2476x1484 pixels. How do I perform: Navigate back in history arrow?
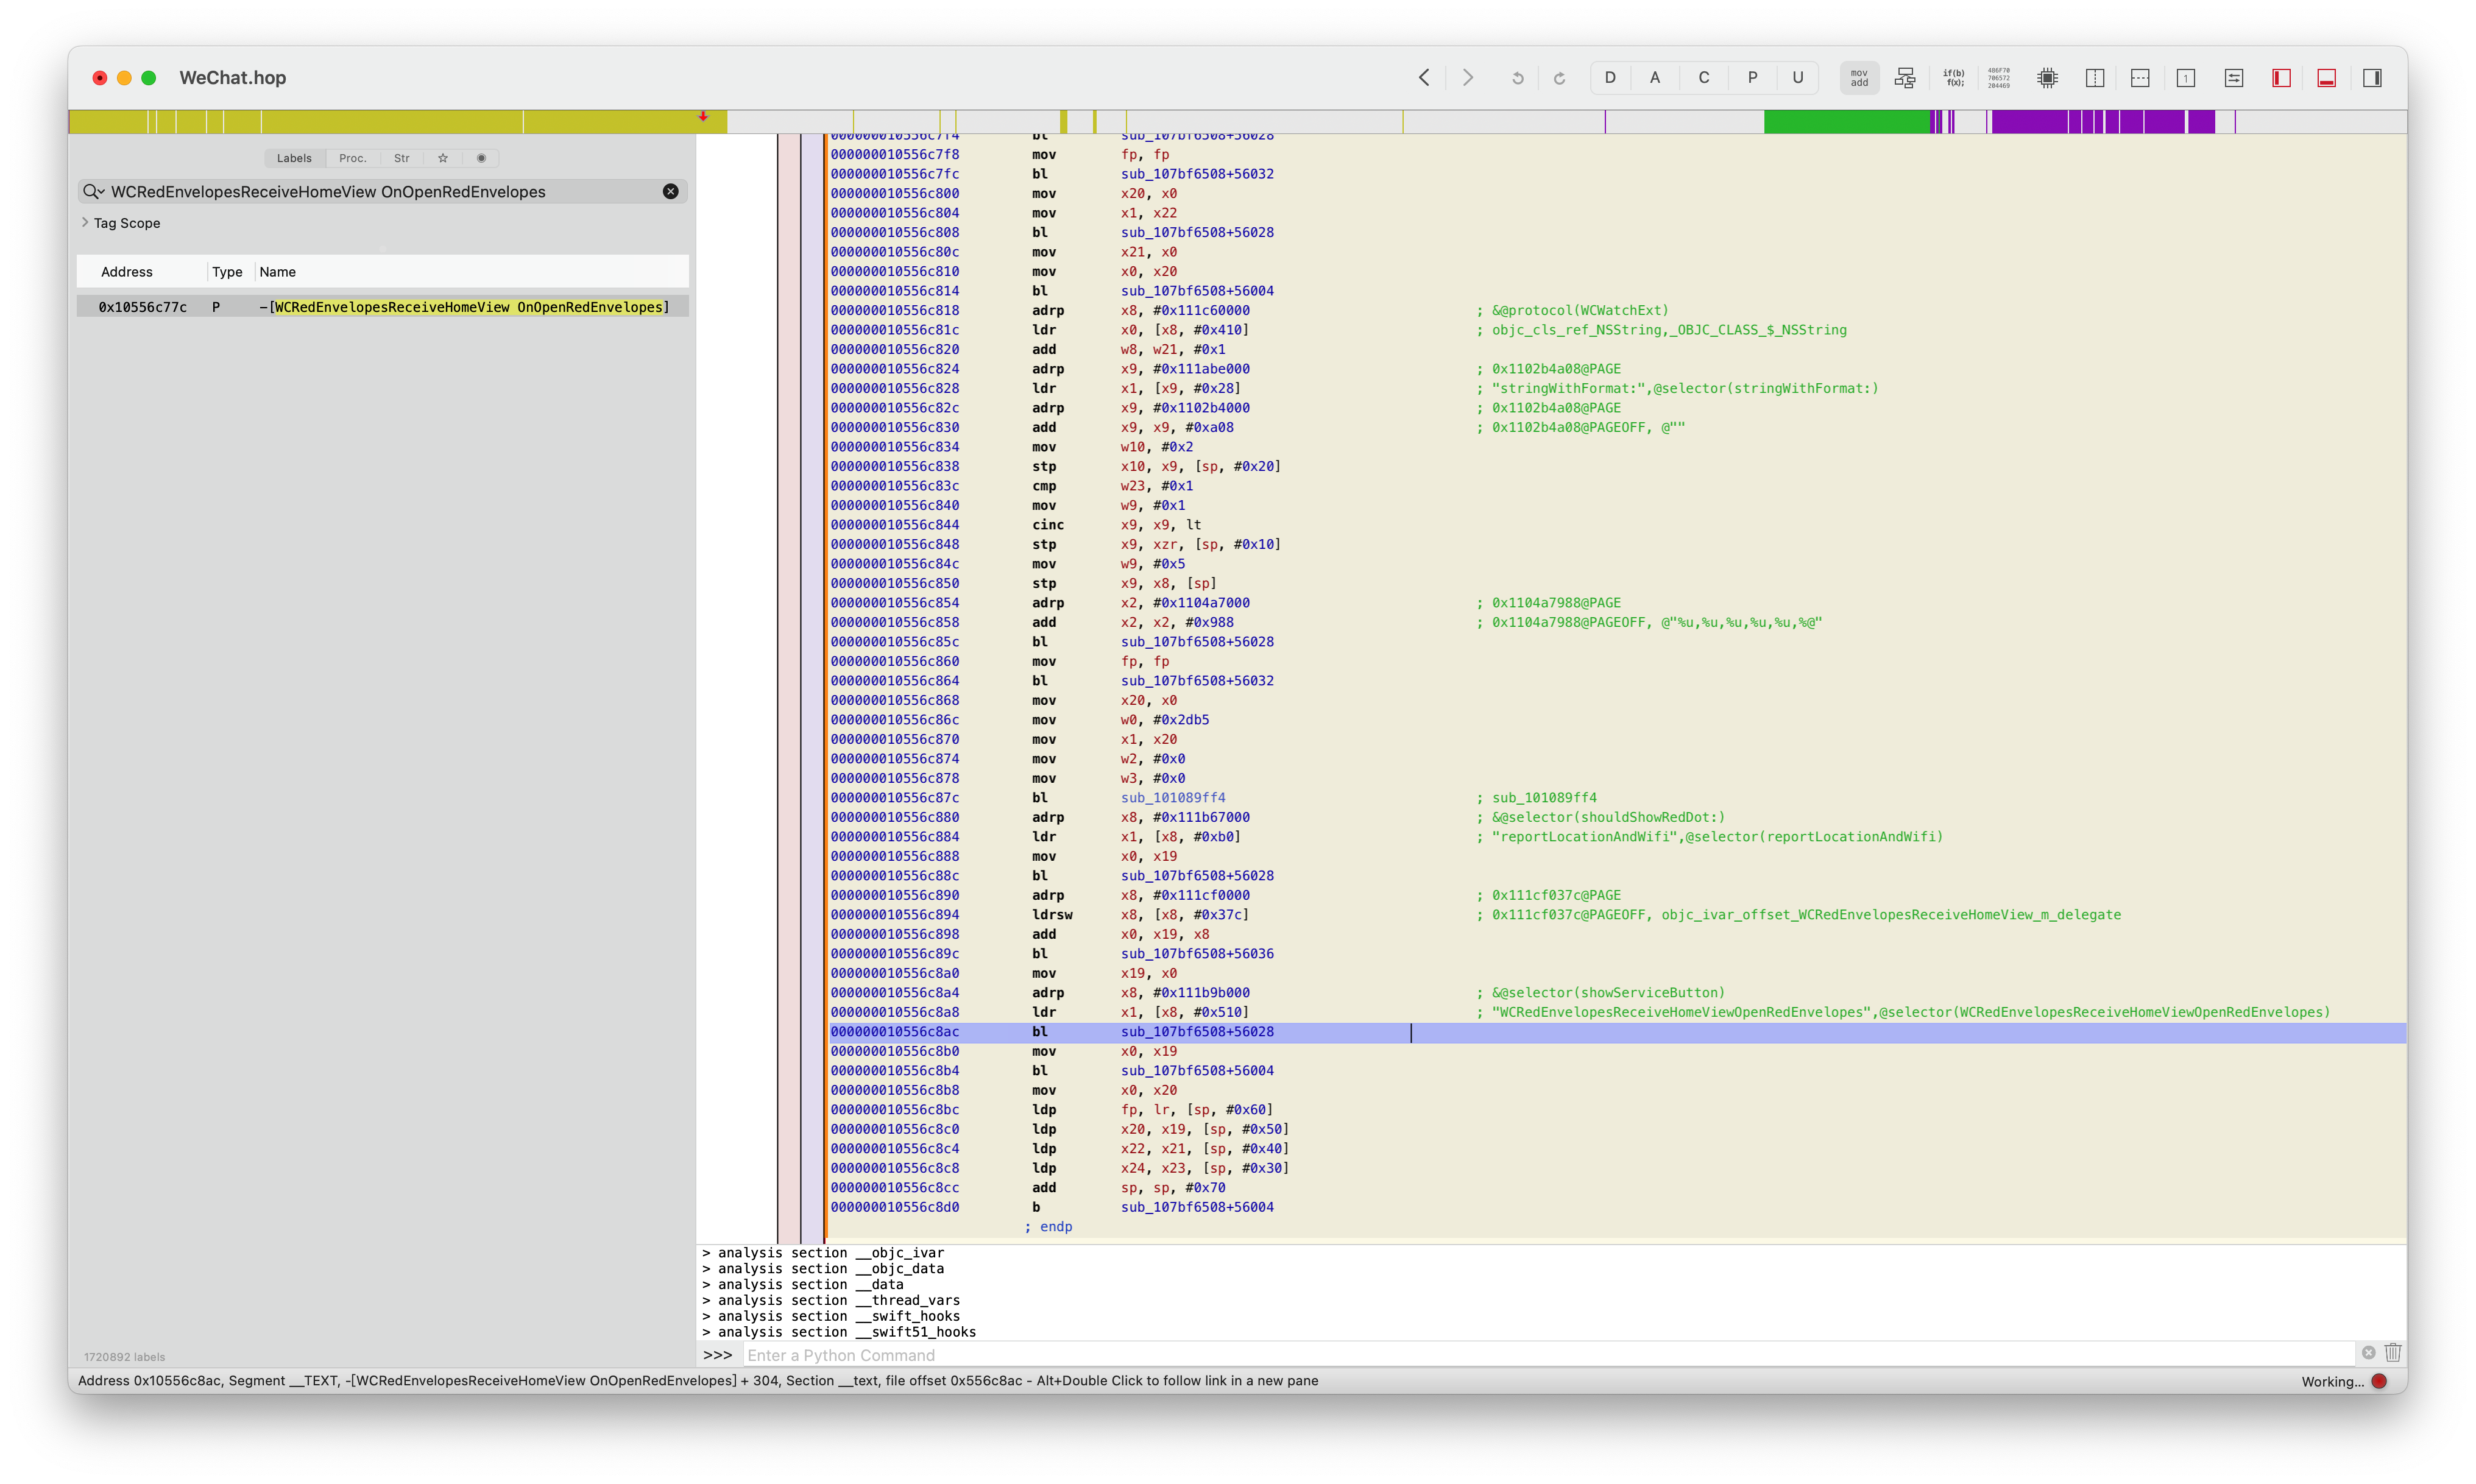coord(1424,78)
